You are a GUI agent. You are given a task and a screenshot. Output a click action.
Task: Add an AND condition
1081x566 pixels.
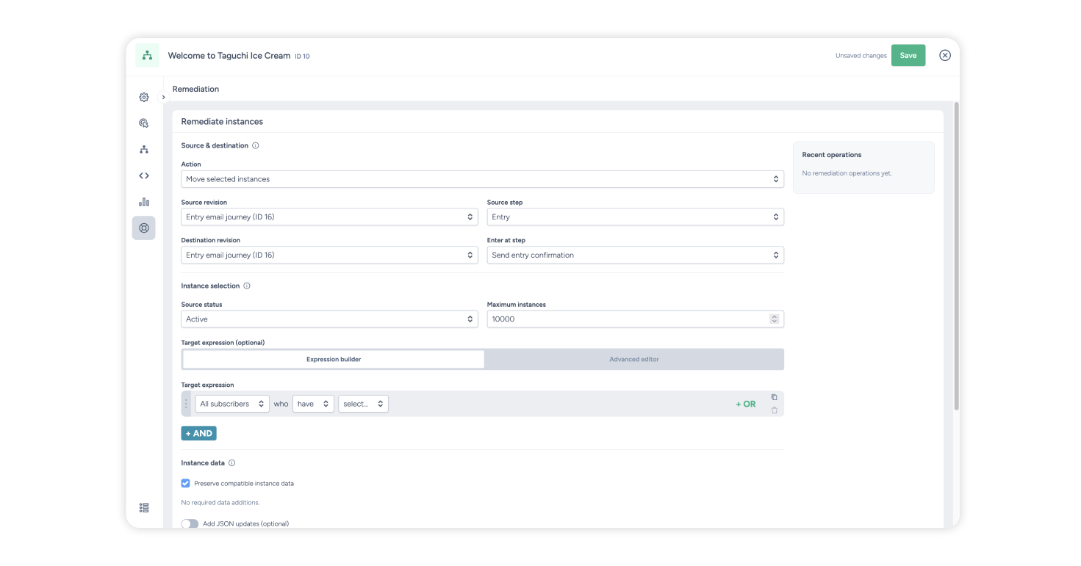pyautogui.click(x=199, y=433)
